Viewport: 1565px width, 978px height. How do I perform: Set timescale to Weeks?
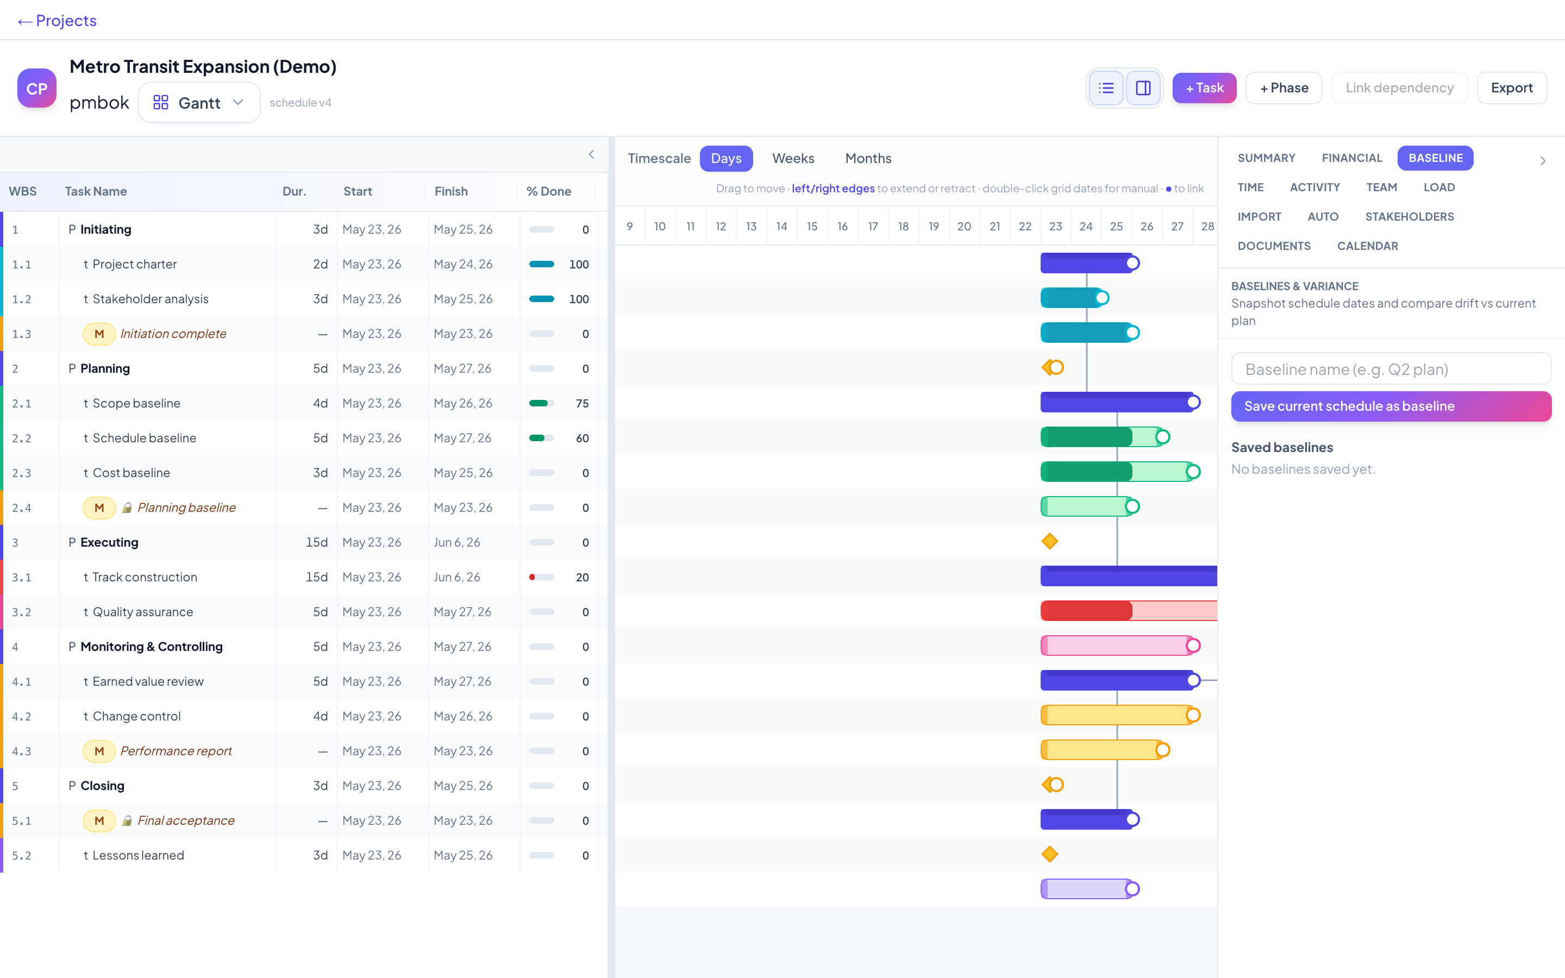(793, 159)
